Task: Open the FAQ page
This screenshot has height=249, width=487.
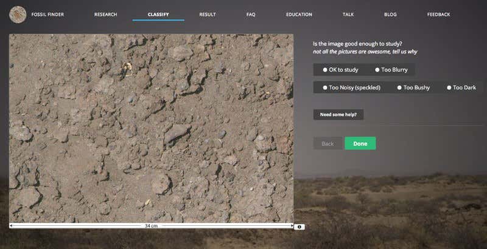Action: tap(251, 14)
